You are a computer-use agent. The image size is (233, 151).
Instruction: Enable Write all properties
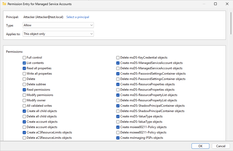[24, 74]
